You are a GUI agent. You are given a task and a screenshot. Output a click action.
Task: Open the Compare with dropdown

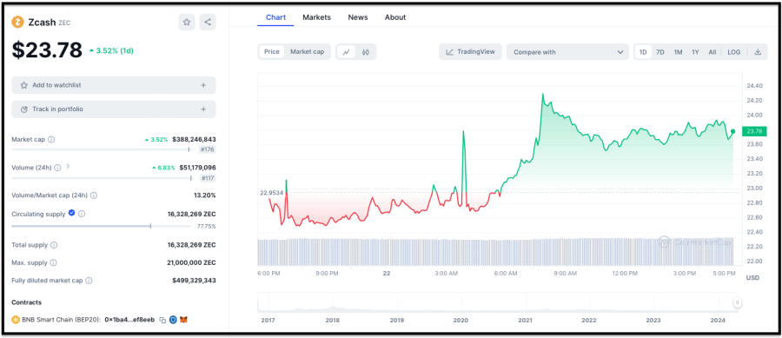568,52
